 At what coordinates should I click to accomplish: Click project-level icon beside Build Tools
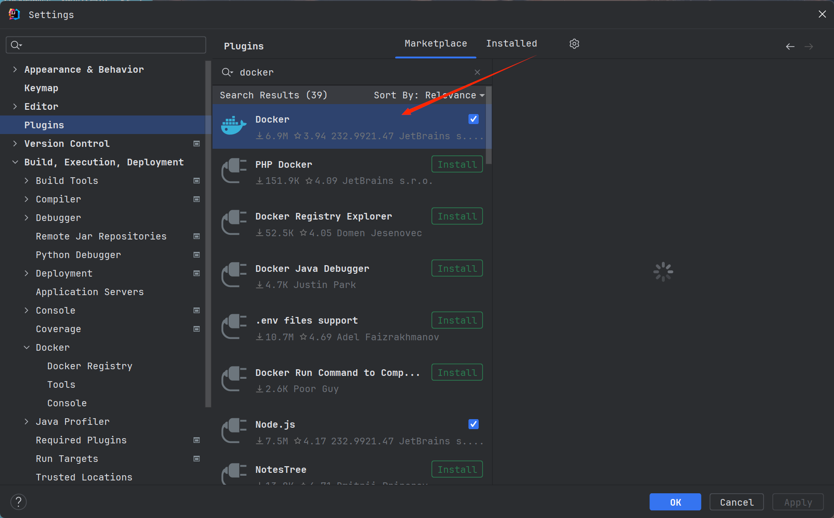click(196, 181)
